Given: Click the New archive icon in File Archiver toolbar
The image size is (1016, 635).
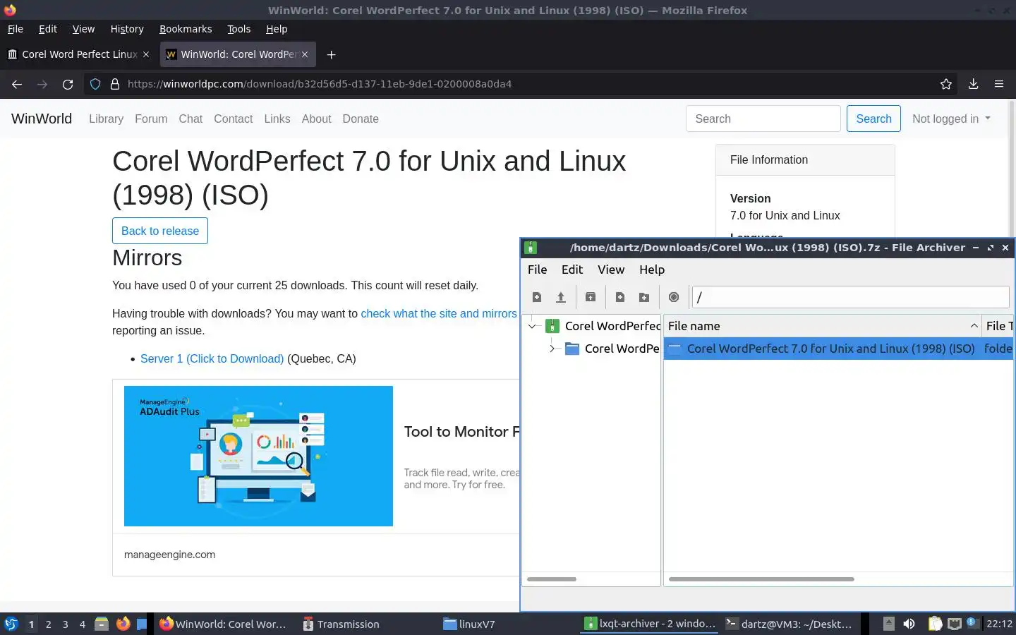Looking at the screenshot, I should 537,297.
